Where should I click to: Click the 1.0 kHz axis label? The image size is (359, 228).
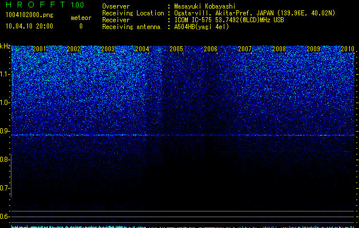(x=4, y=103)
